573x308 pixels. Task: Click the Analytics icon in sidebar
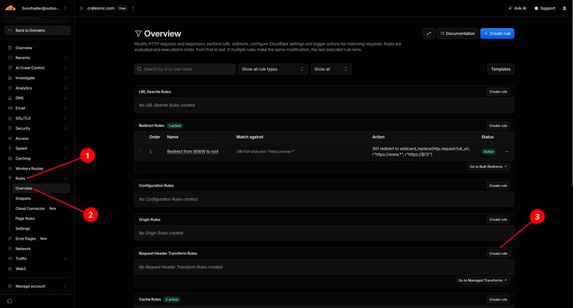point(10,88)
